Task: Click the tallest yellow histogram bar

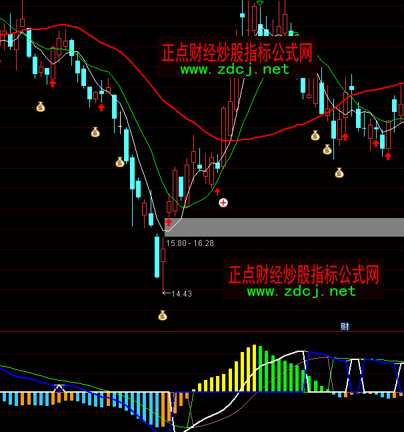Action: click(x=253, y=368)
